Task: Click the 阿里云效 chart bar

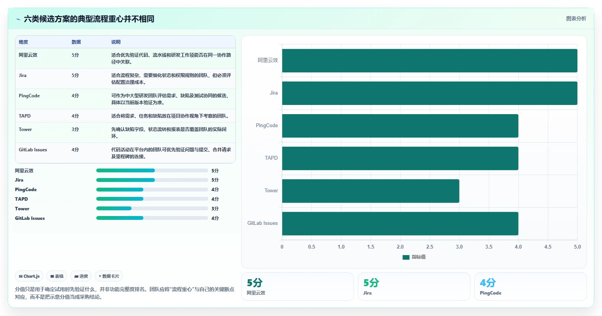Action: tap(429, 61)
